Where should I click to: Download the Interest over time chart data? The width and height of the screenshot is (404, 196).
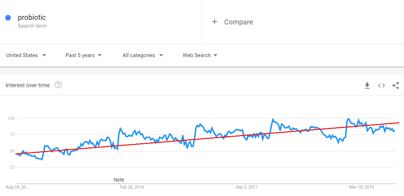tap(367, 85)
